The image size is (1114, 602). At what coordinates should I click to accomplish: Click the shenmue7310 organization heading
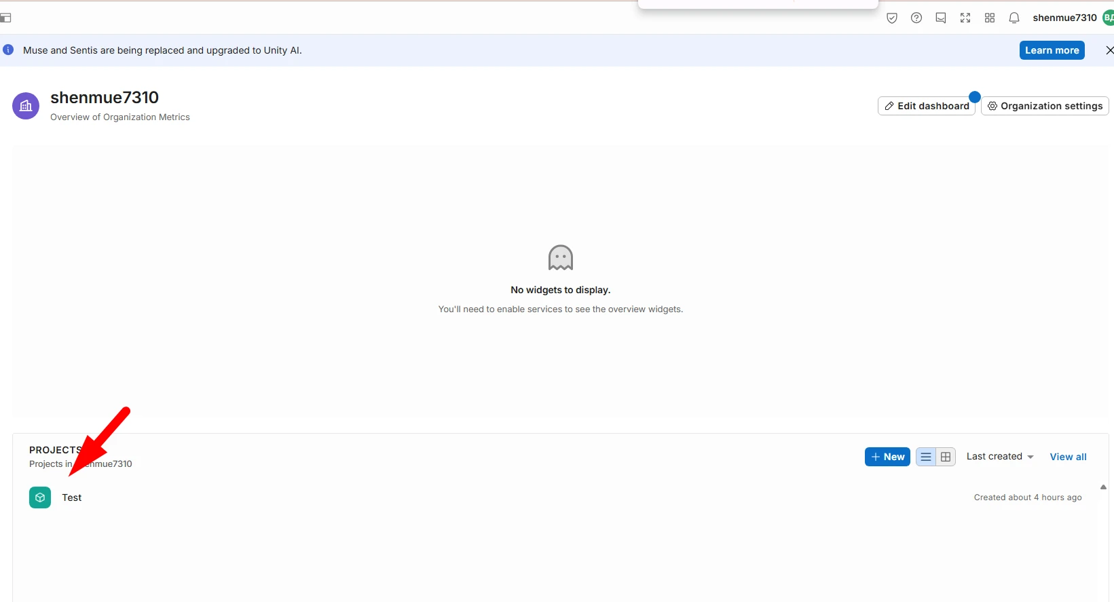pos(105,98)
